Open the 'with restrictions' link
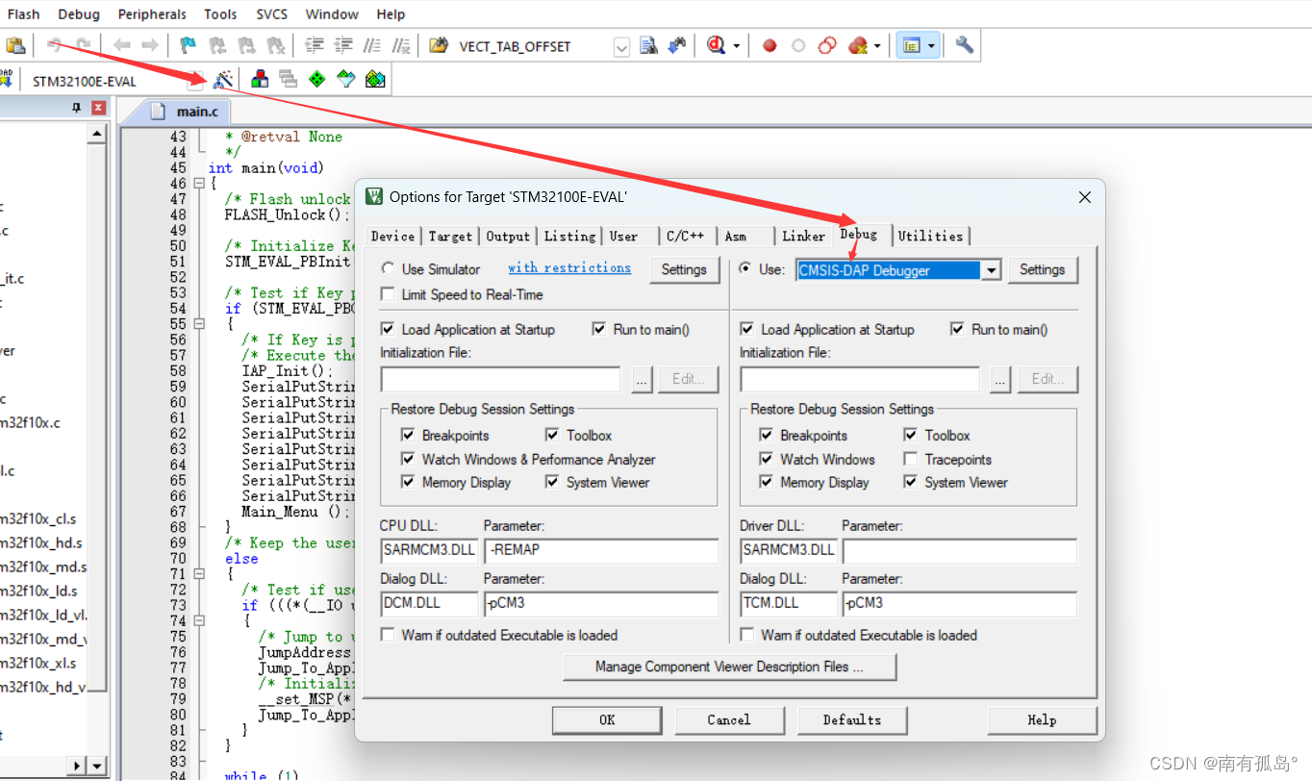 [x=569, y=268]
